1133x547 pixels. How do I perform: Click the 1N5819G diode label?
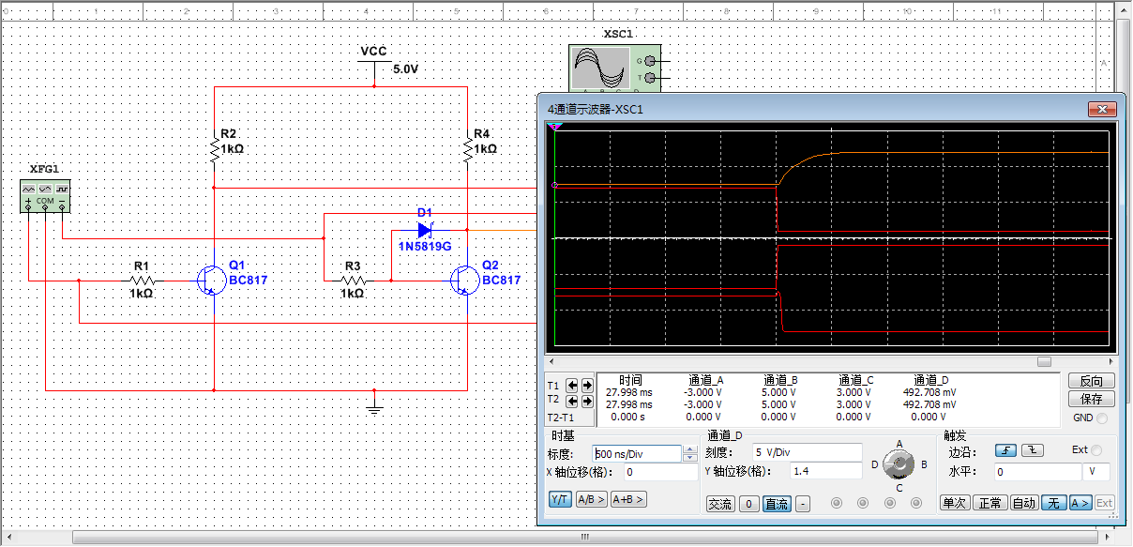click(x=425, y=247)
